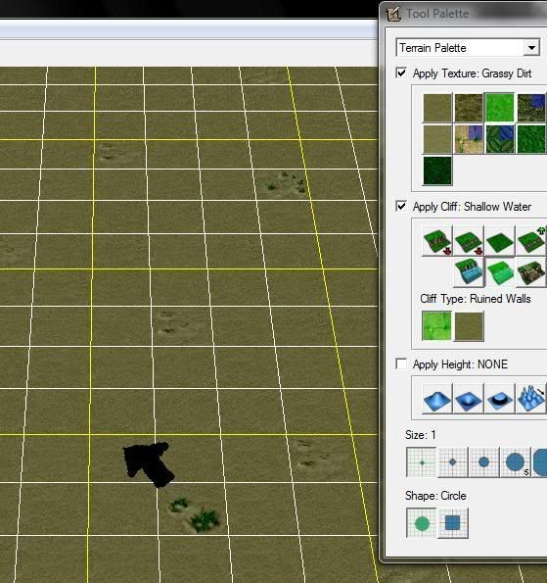Image resolution: width=547 pixels, height=583 pixels.
Task: Select the lower cliff by one tool
Action: tap(469, 241)
